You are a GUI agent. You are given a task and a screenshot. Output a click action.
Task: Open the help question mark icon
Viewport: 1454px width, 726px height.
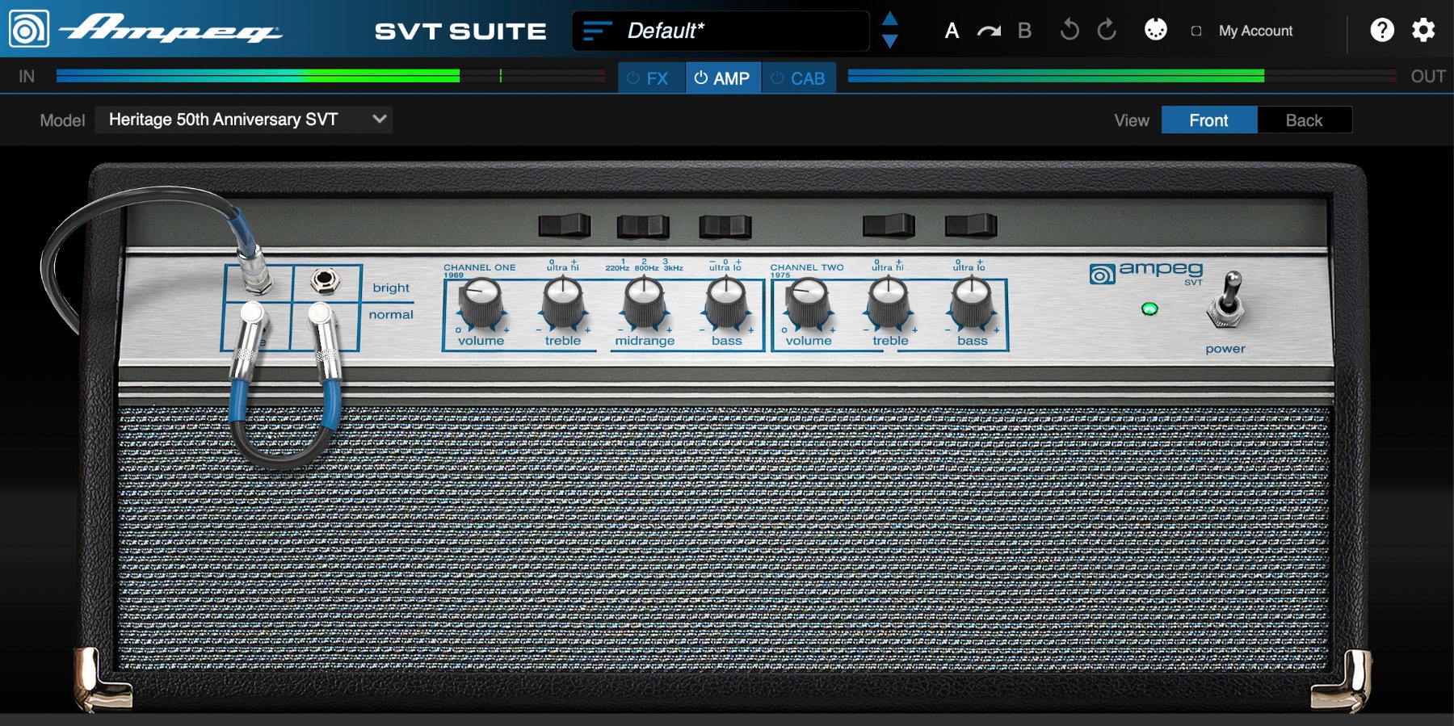click(1381, 31)
